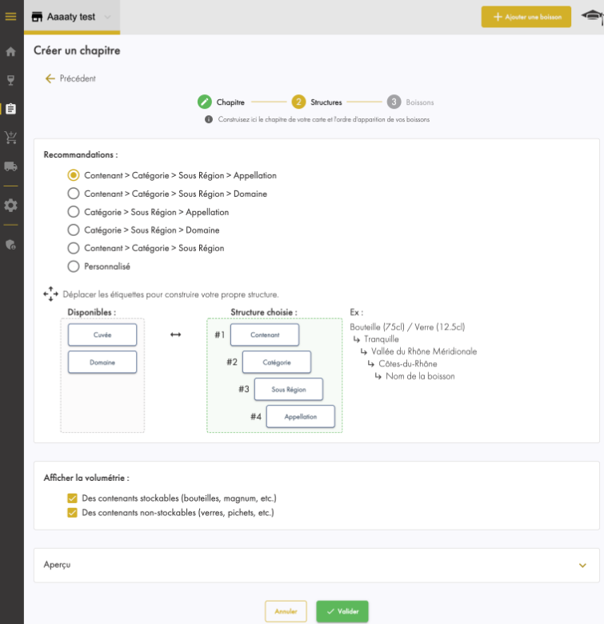Viewport: 604px width, 624px height.
Task: Go to the home icon in sidebar
Action: coord(10,51)
